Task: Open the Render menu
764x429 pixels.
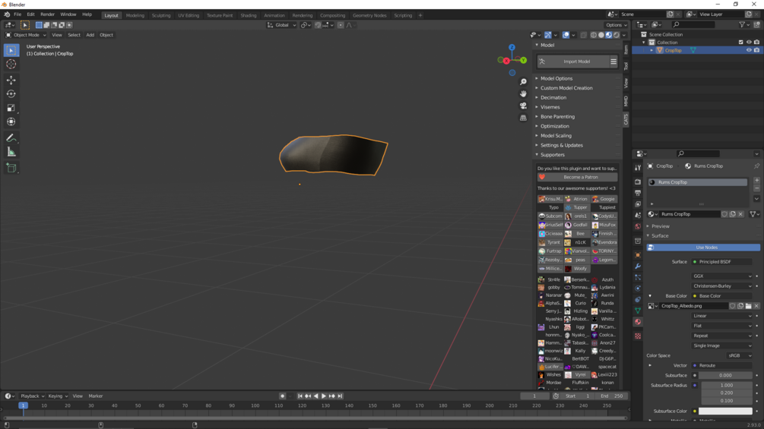Action: click(x=47, y=14)
